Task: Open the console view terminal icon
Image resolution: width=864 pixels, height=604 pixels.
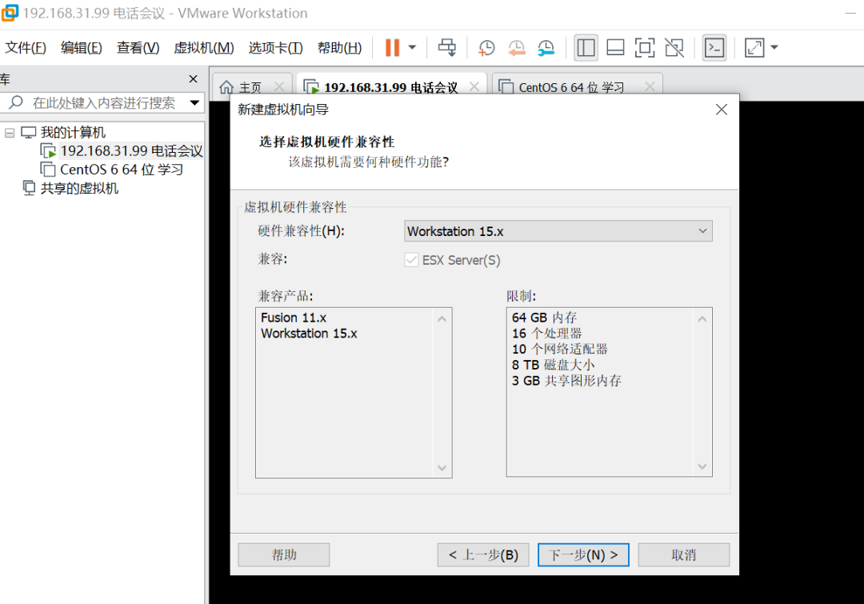Action: (714, 48)
